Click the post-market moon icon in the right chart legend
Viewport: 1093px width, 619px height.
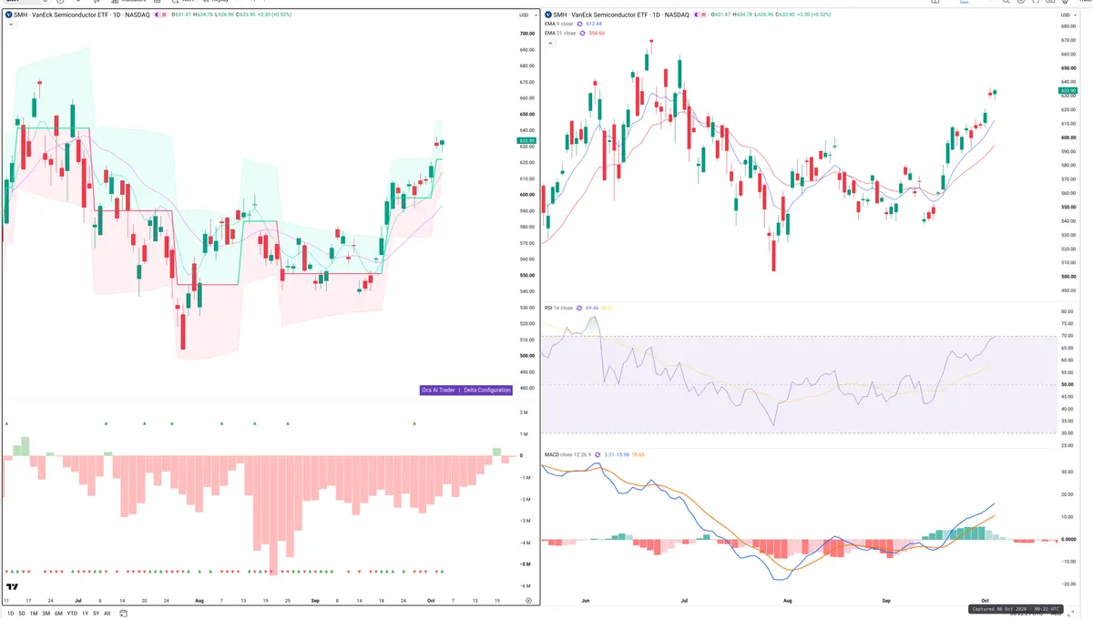pos(697,15)
